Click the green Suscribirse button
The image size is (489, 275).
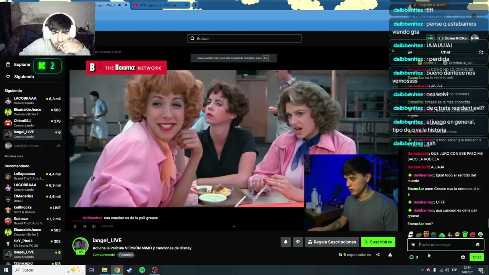pyautogui.click(x=378, y=242)
